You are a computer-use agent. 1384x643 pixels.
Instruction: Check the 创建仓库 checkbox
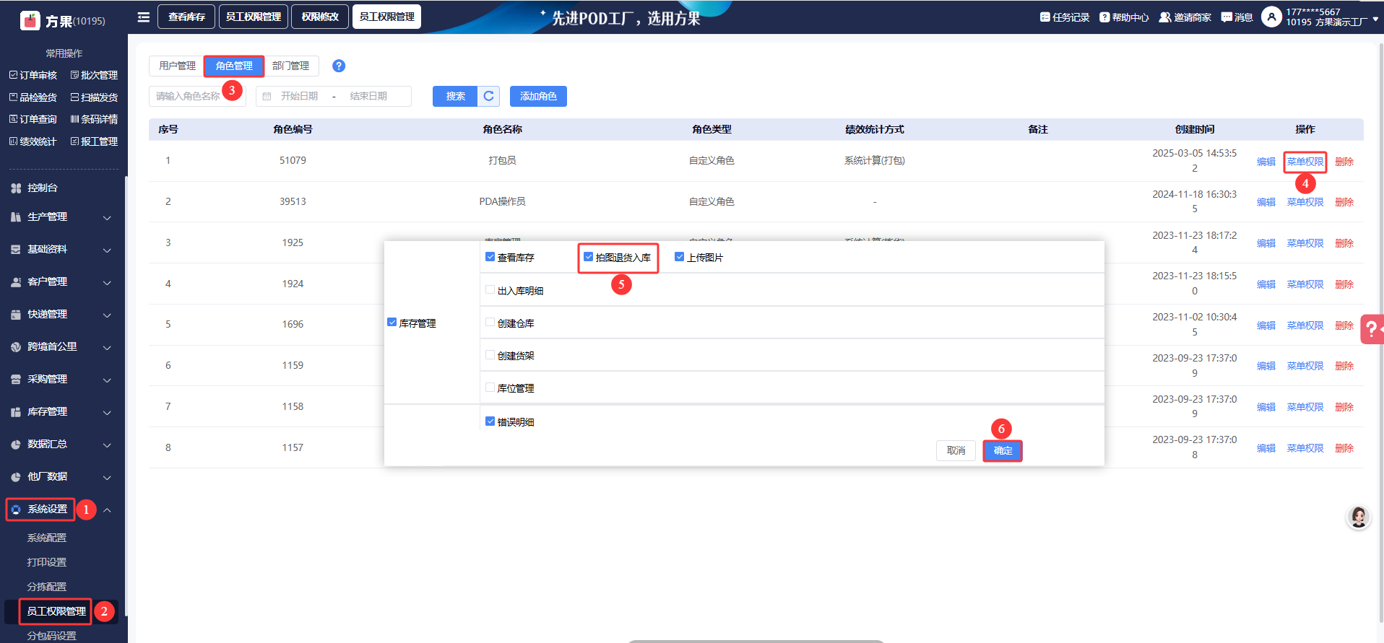[490, 323]
